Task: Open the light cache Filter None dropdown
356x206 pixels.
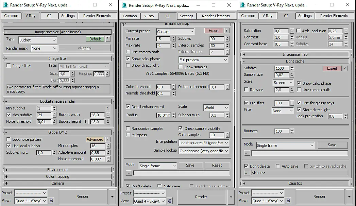Action: click(283, 111)
